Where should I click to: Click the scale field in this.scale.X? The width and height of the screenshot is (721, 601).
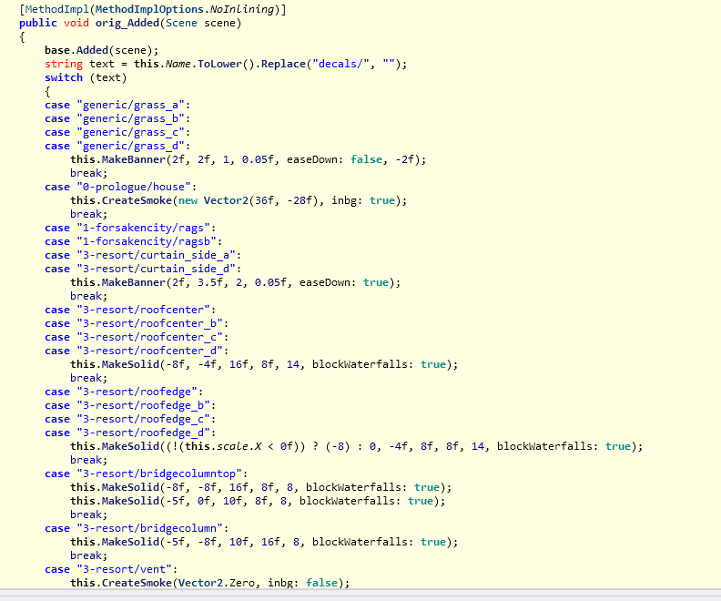pyautogui.click(x=186, y=446)
